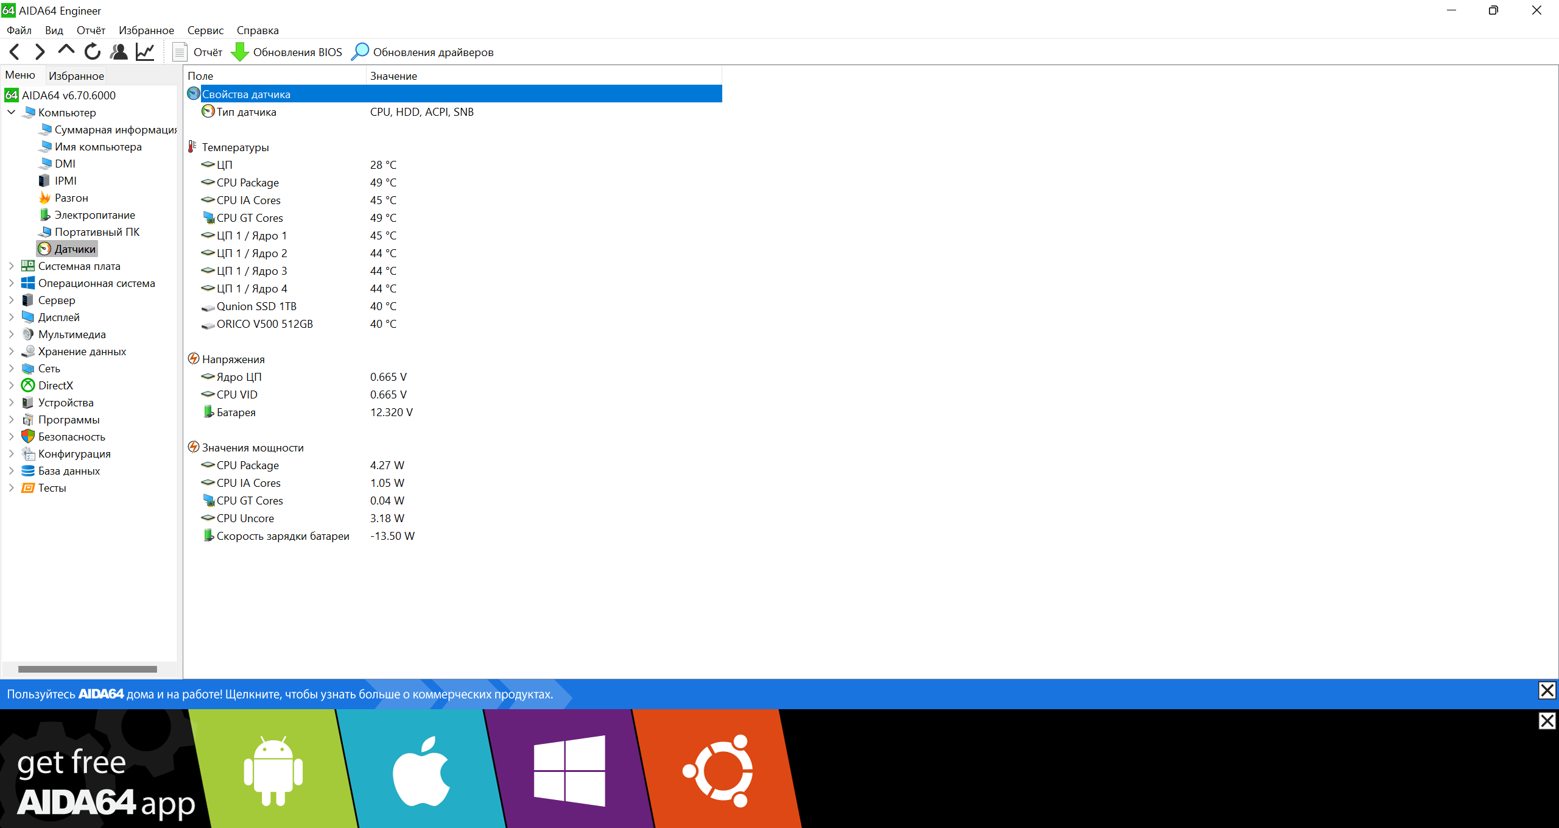Click the Отчёт report toolbar button

tap(197, 52)
